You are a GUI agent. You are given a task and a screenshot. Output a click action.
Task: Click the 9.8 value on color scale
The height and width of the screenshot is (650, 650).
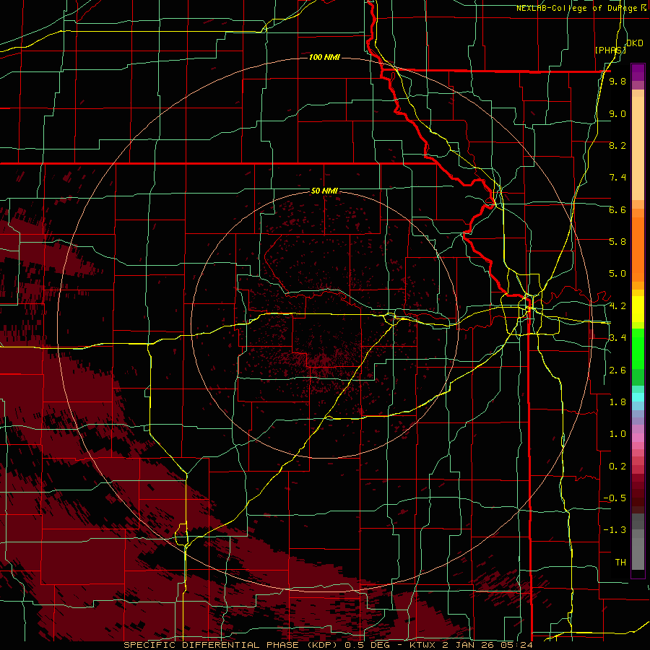click(x=617, y=81)
